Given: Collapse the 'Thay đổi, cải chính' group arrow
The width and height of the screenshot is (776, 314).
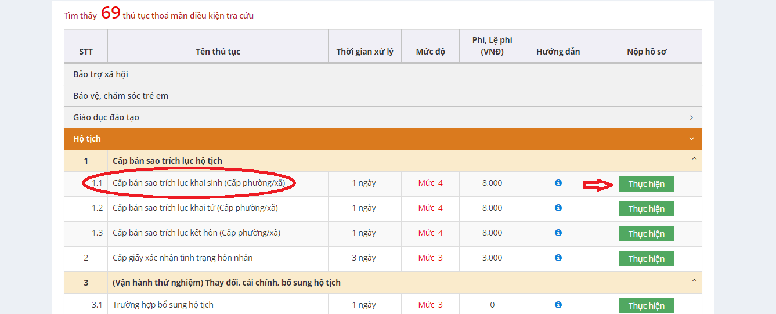Looking at the screenshot, I should point(694,280).
